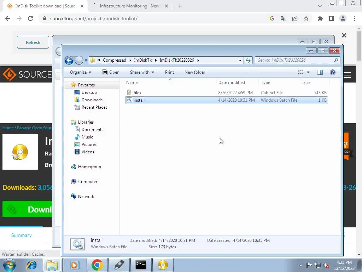Open the view options dropdown arrow

(308, 72)
